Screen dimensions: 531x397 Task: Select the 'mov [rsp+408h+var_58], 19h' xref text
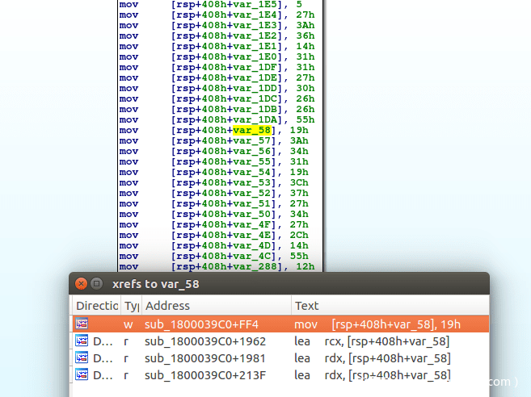(377, 324)
